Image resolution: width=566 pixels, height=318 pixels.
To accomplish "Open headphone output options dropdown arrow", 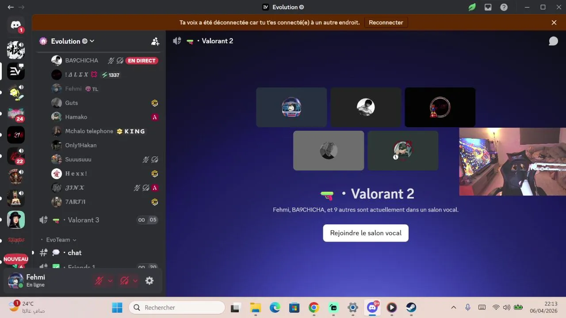I will tap(135, 280).
